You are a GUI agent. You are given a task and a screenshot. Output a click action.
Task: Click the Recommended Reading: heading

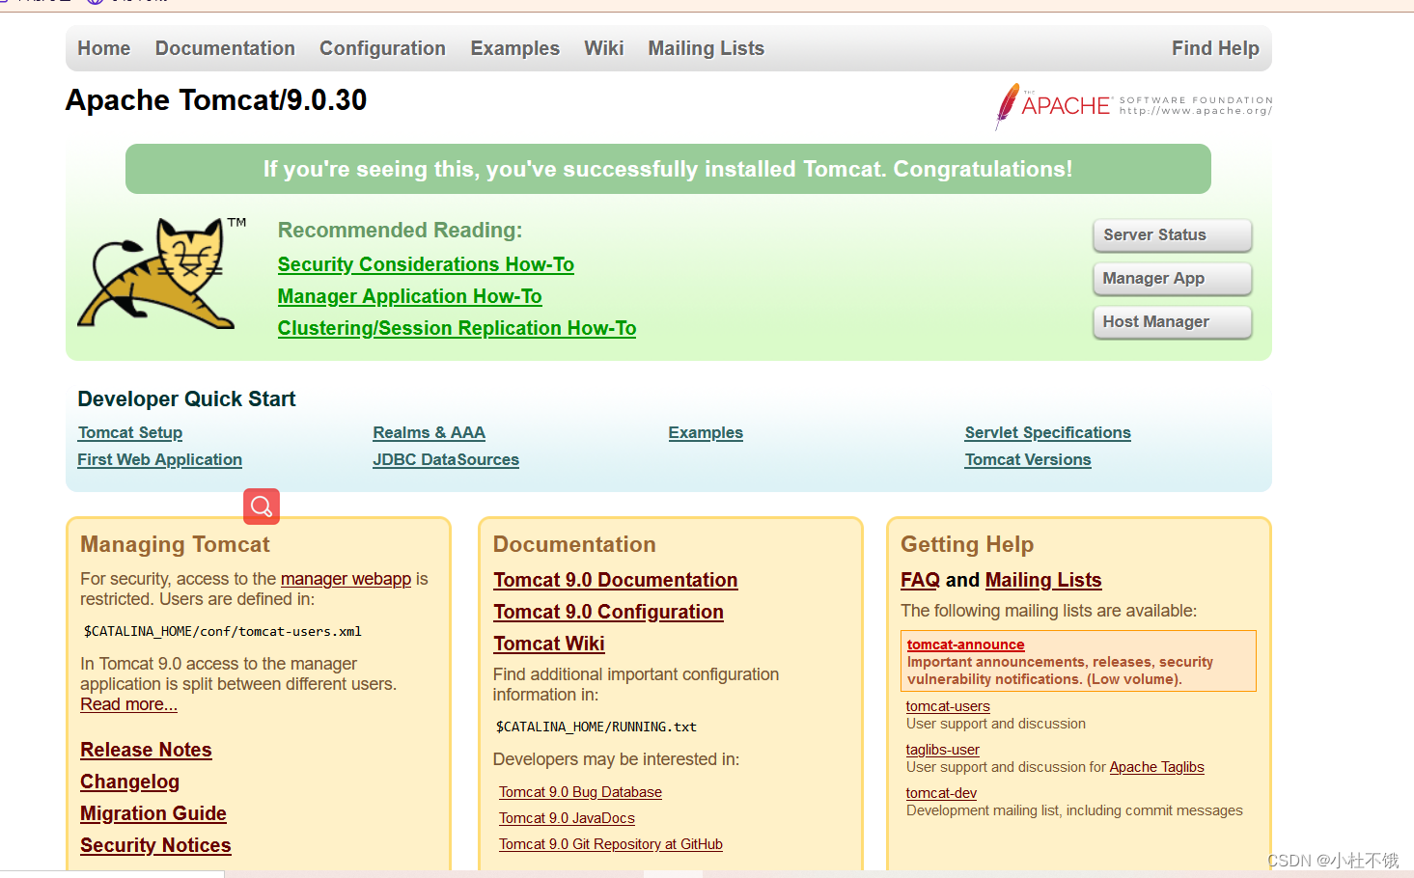[400, 230]
